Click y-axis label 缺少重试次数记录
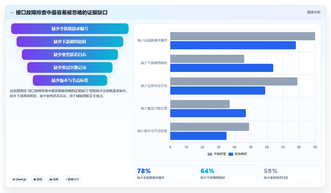 154,108
